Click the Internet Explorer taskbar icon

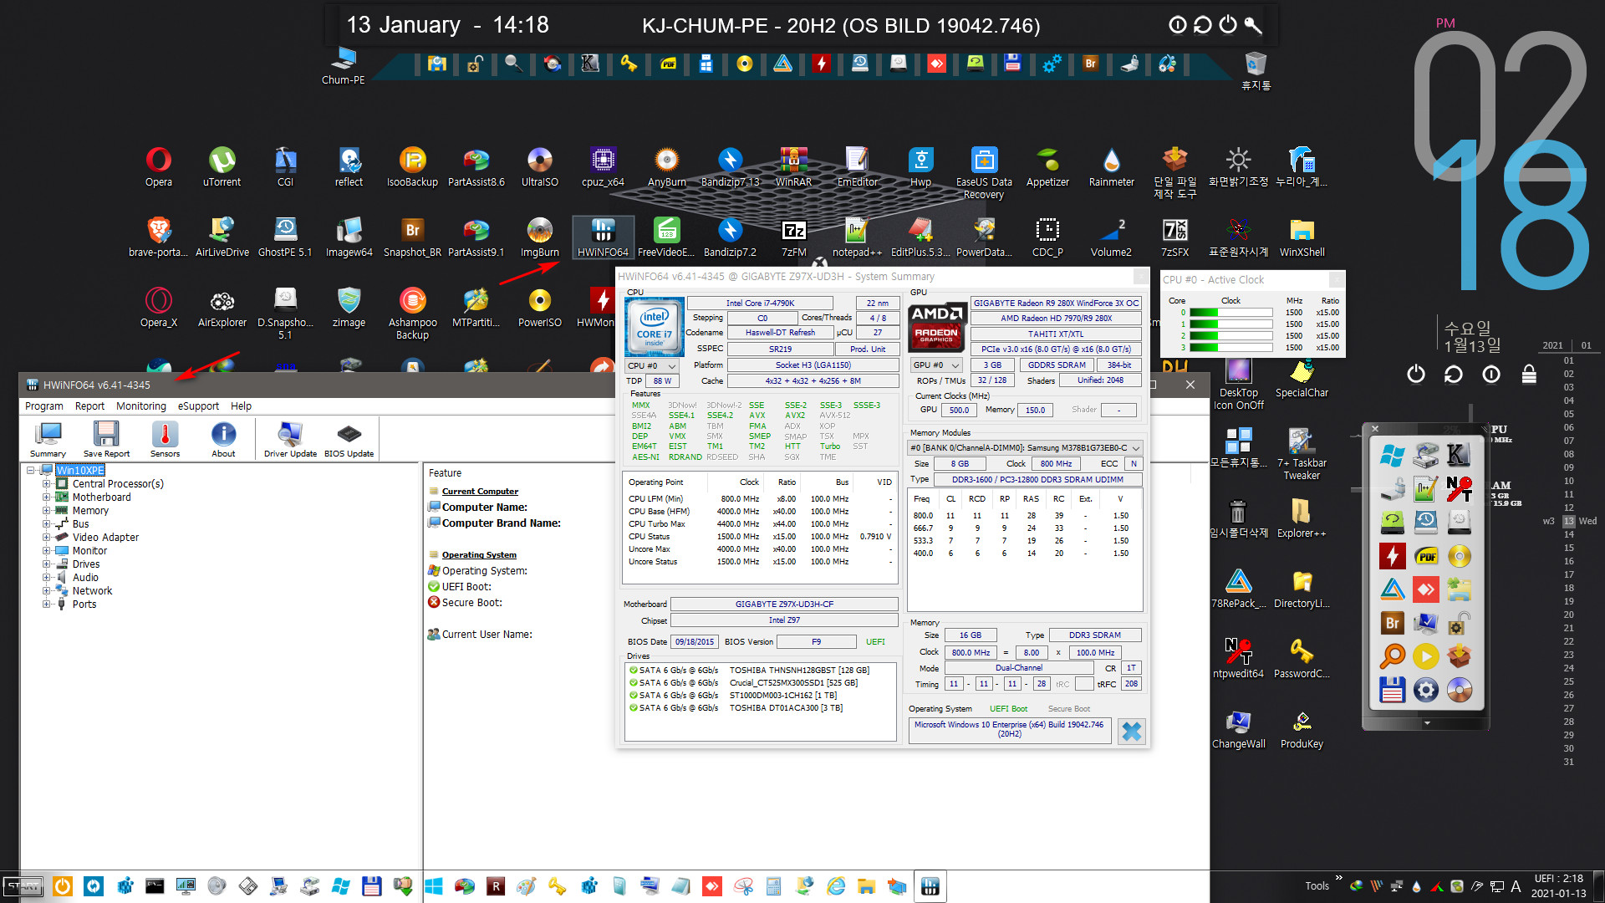[835, 885]
